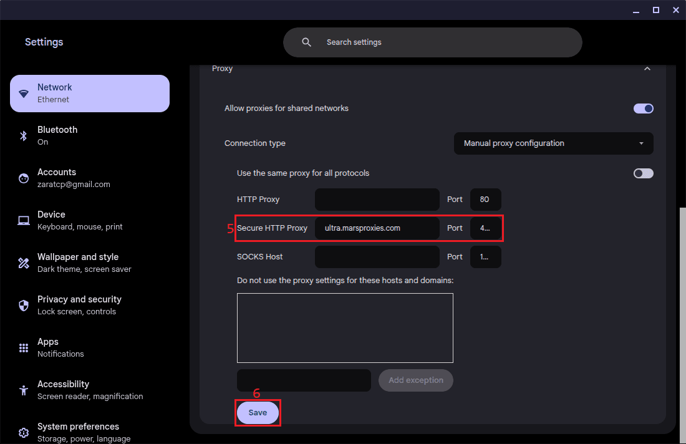
Task: Save the proxy settings
Action: (x=258, y=413)
